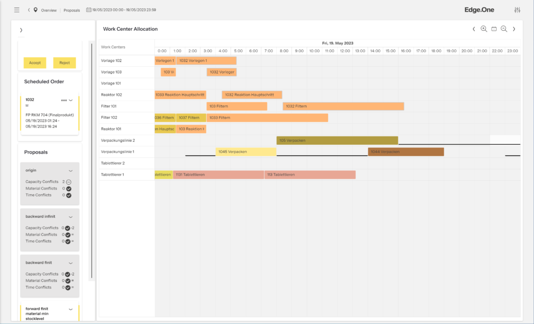Select the 1044 Verpacken bar on Verpackungslinie 1
Viewport: 534px width, 324px height.
(x=405, y=152)
